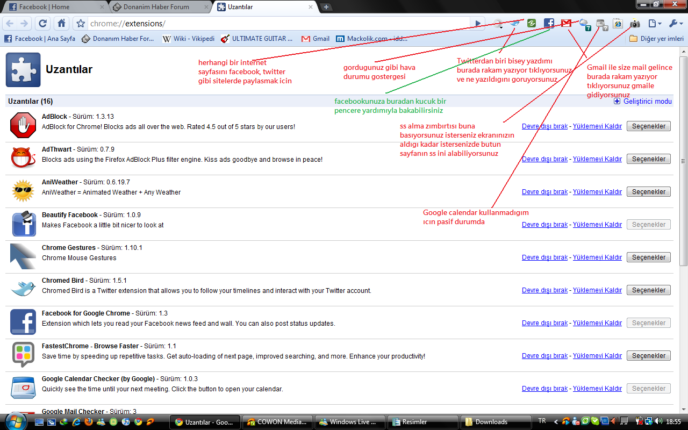Open the COWON Media taskbar window

point(277,422)
